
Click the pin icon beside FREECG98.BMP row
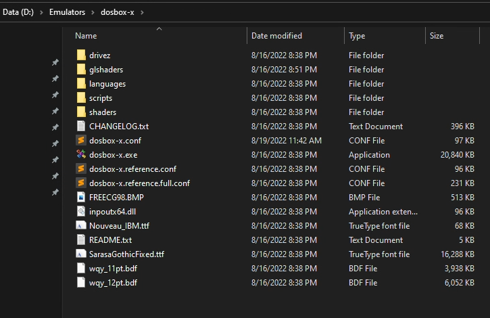pos(55,192)
